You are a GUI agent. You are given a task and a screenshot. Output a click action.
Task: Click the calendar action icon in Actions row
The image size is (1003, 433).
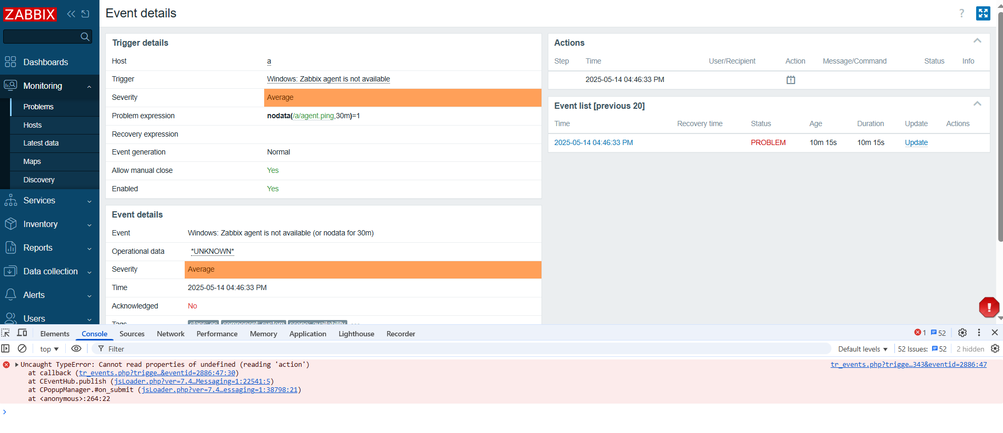[790, 80]
